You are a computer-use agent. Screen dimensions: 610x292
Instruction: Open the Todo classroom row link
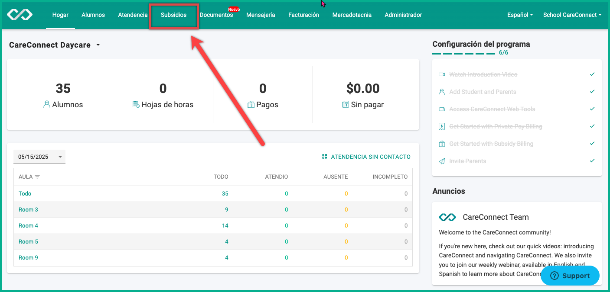point(25,193)
